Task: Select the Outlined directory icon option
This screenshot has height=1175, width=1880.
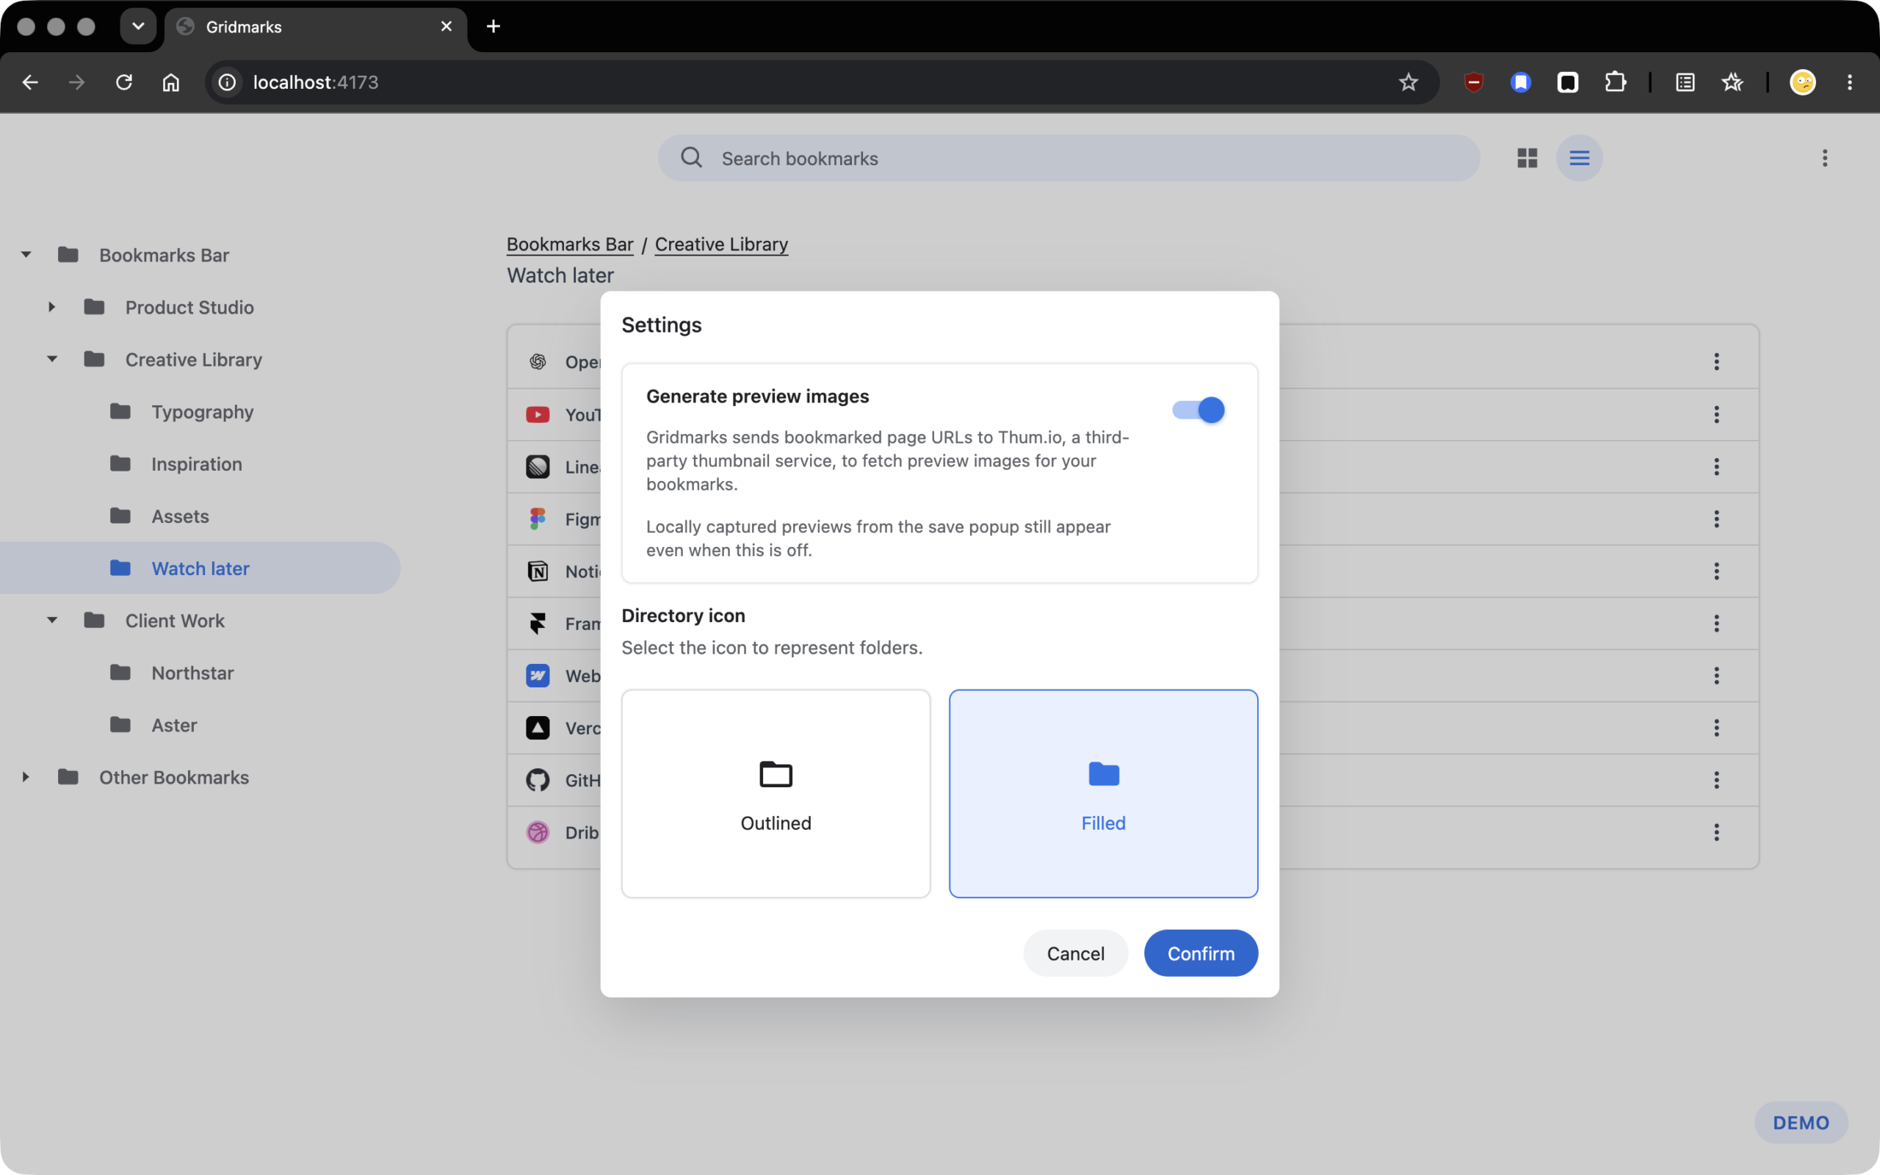Action: (x=776, y=793)
